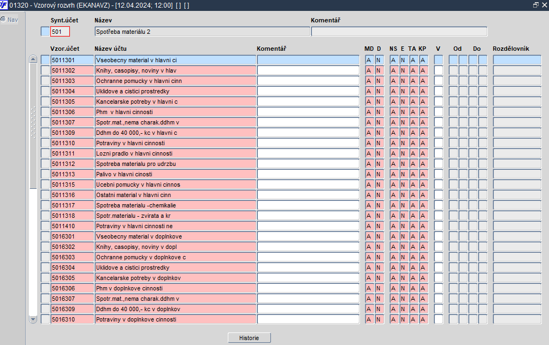This screenshot has width=549, height=345.
Task: Click Potraviny v hlavni cinnosti name cell
Action: [x=175, y=143]
